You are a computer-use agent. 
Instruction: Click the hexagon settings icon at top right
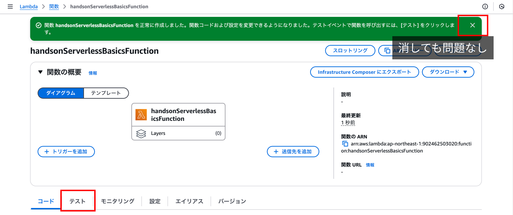[501, 7]
